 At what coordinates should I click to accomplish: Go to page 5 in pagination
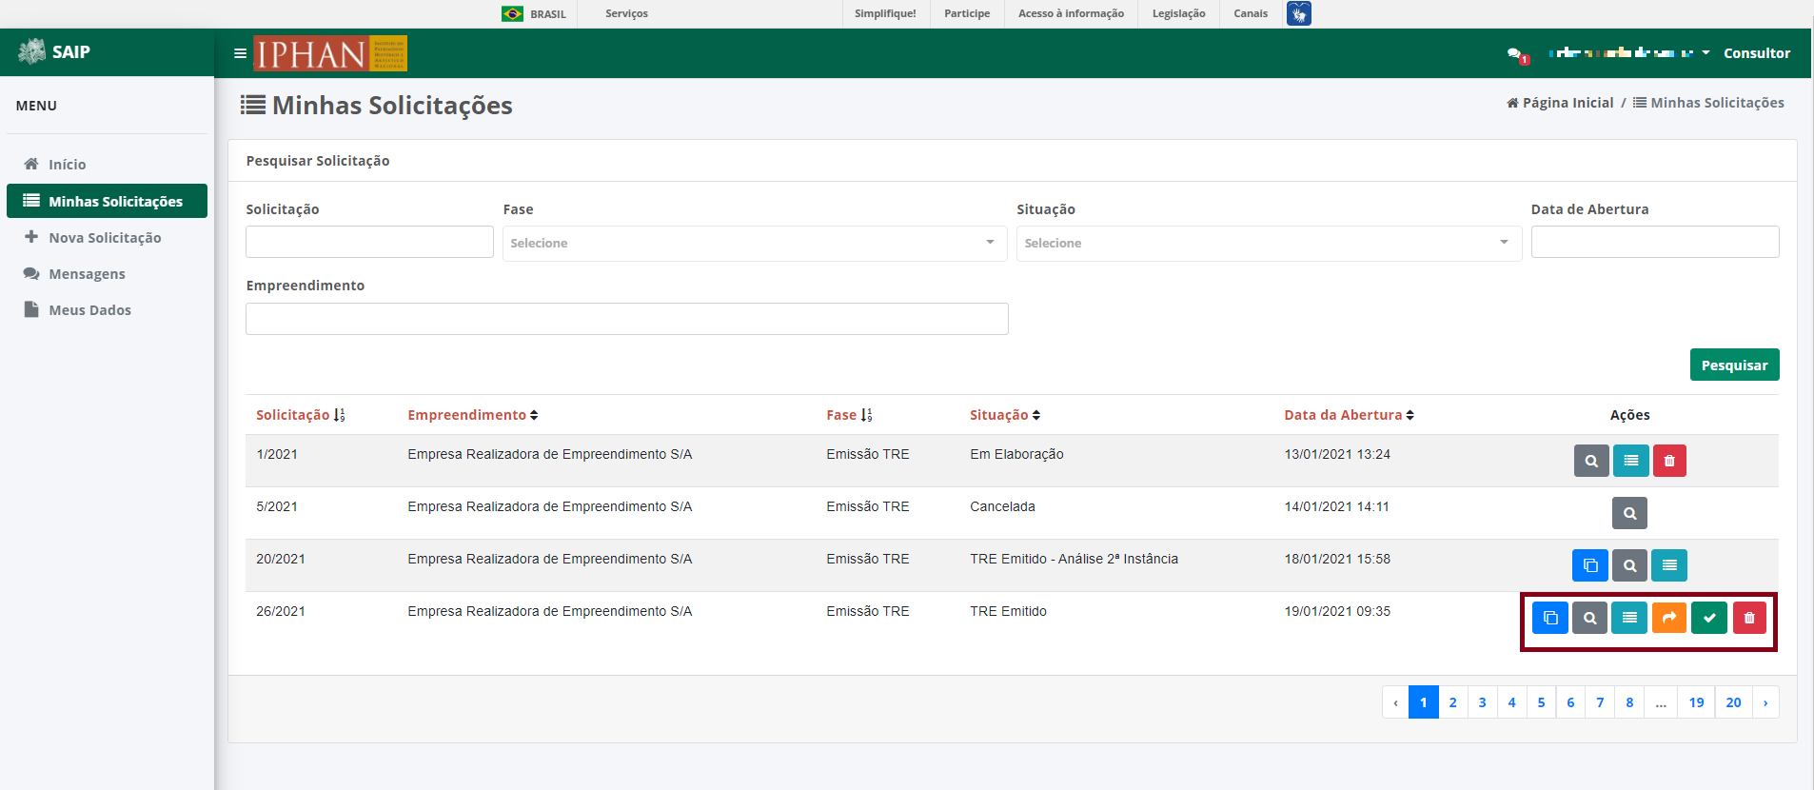1541,702
